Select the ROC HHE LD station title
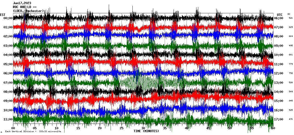 coord(25,7)
